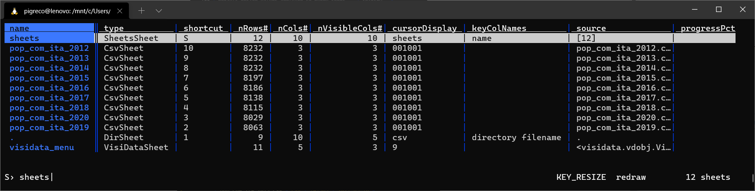Click the cursorDisplay column header
755x191 pixels.
pos(424,29)
